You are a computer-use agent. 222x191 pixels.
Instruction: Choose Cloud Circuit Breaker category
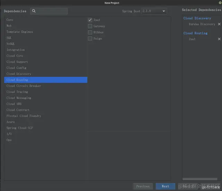[x=45, y=86]
